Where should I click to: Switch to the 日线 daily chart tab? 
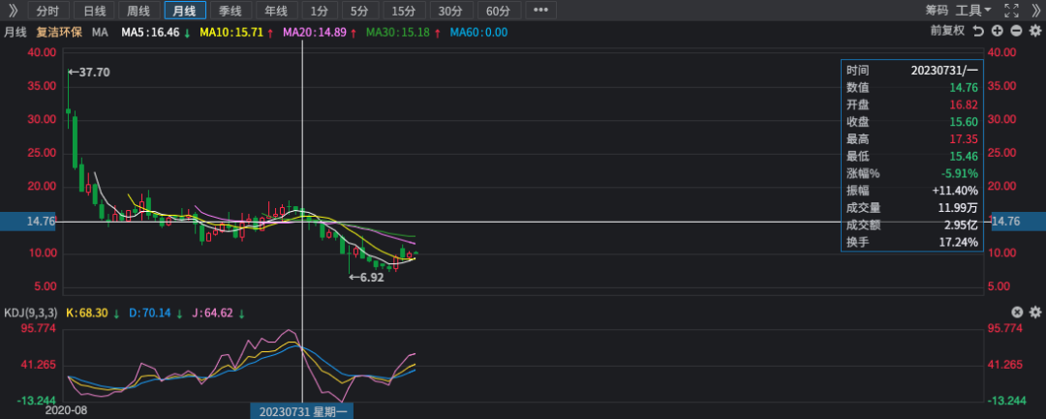point(94,11)
